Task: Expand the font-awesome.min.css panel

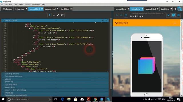Action: click(x=55, y=76)
